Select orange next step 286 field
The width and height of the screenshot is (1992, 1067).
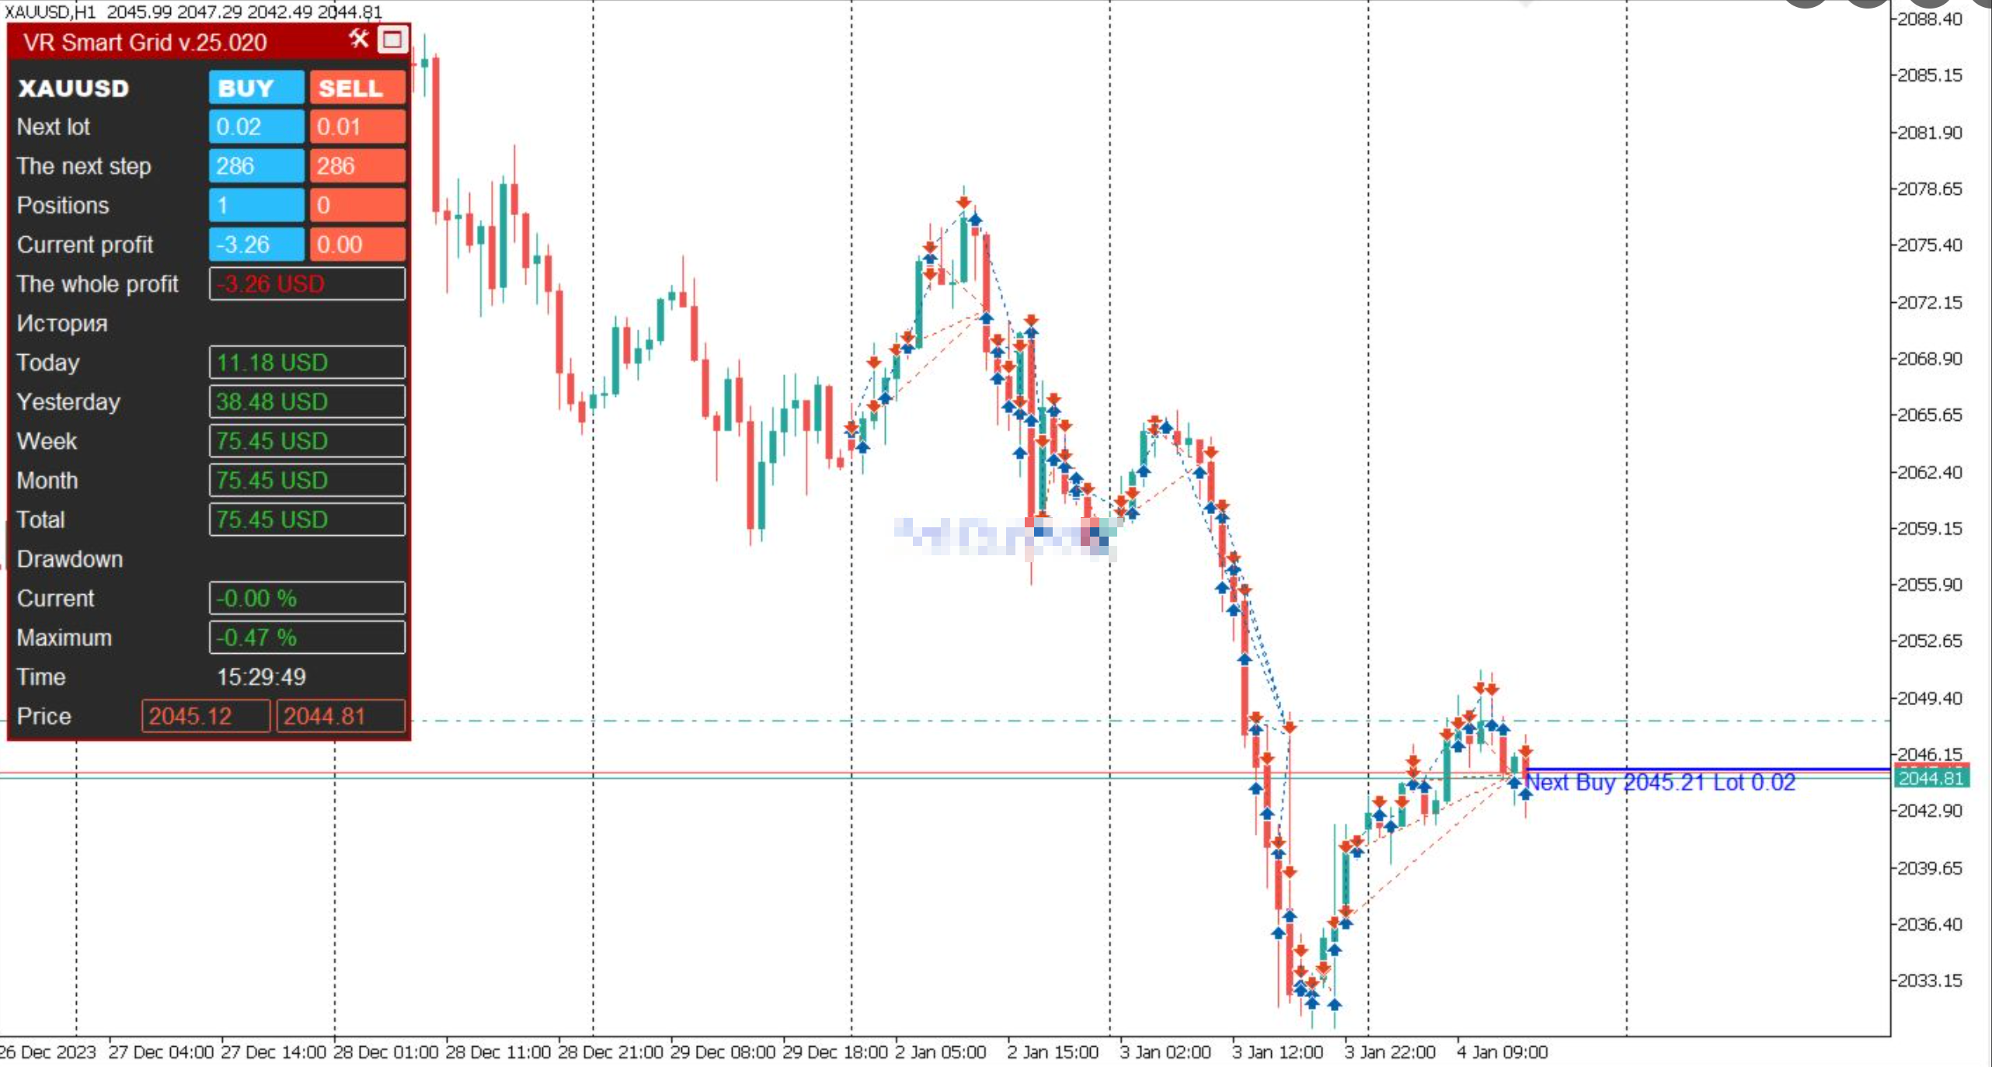pos(357,166)
